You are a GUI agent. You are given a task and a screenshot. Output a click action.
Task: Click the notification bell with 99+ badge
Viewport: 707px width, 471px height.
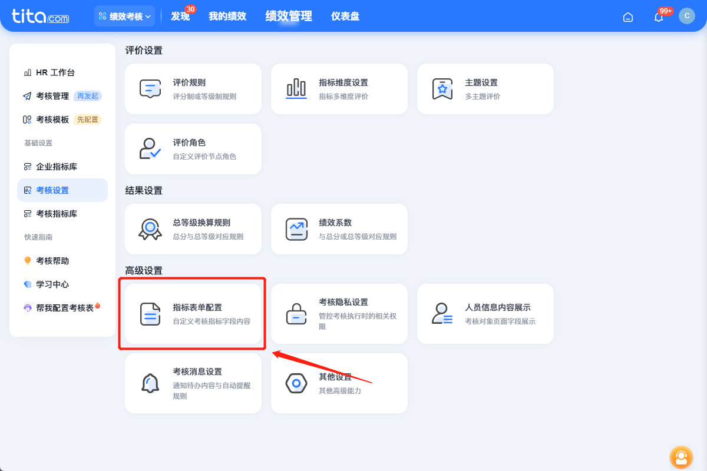[658, 17]
